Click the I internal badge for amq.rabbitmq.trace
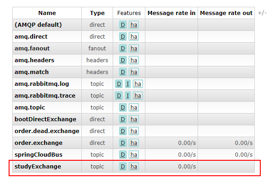 click(x=128, y=96)
